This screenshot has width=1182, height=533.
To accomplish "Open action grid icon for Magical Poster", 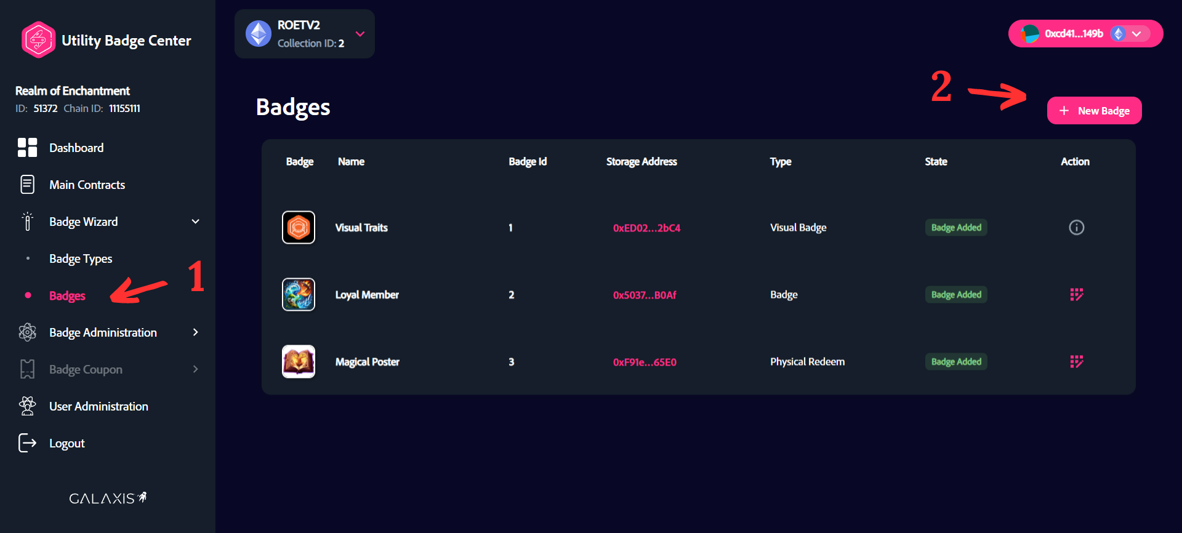I will pos(1076,362).
